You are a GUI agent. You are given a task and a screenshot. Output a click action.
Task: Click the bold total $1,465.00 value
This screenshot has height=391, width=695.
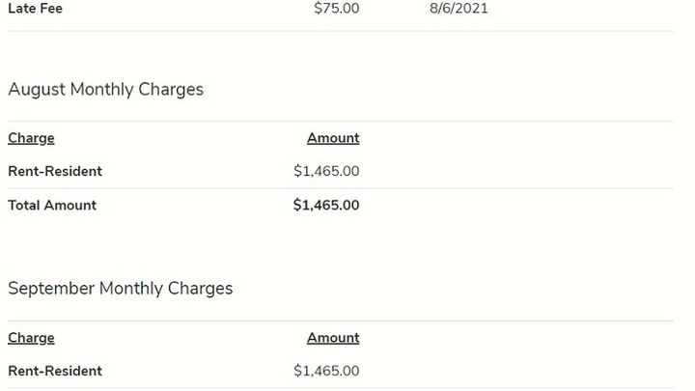coord(326,206)
